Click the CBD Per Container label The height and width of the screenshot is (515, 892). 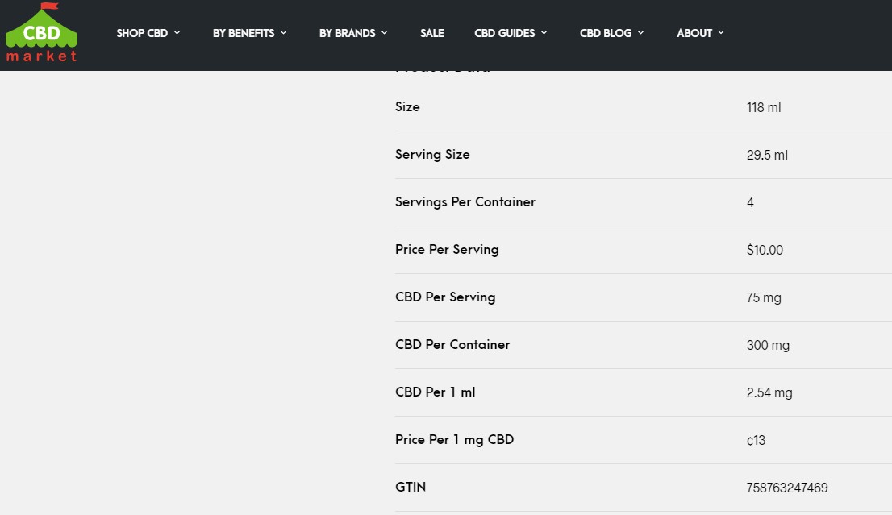point(452,344)
